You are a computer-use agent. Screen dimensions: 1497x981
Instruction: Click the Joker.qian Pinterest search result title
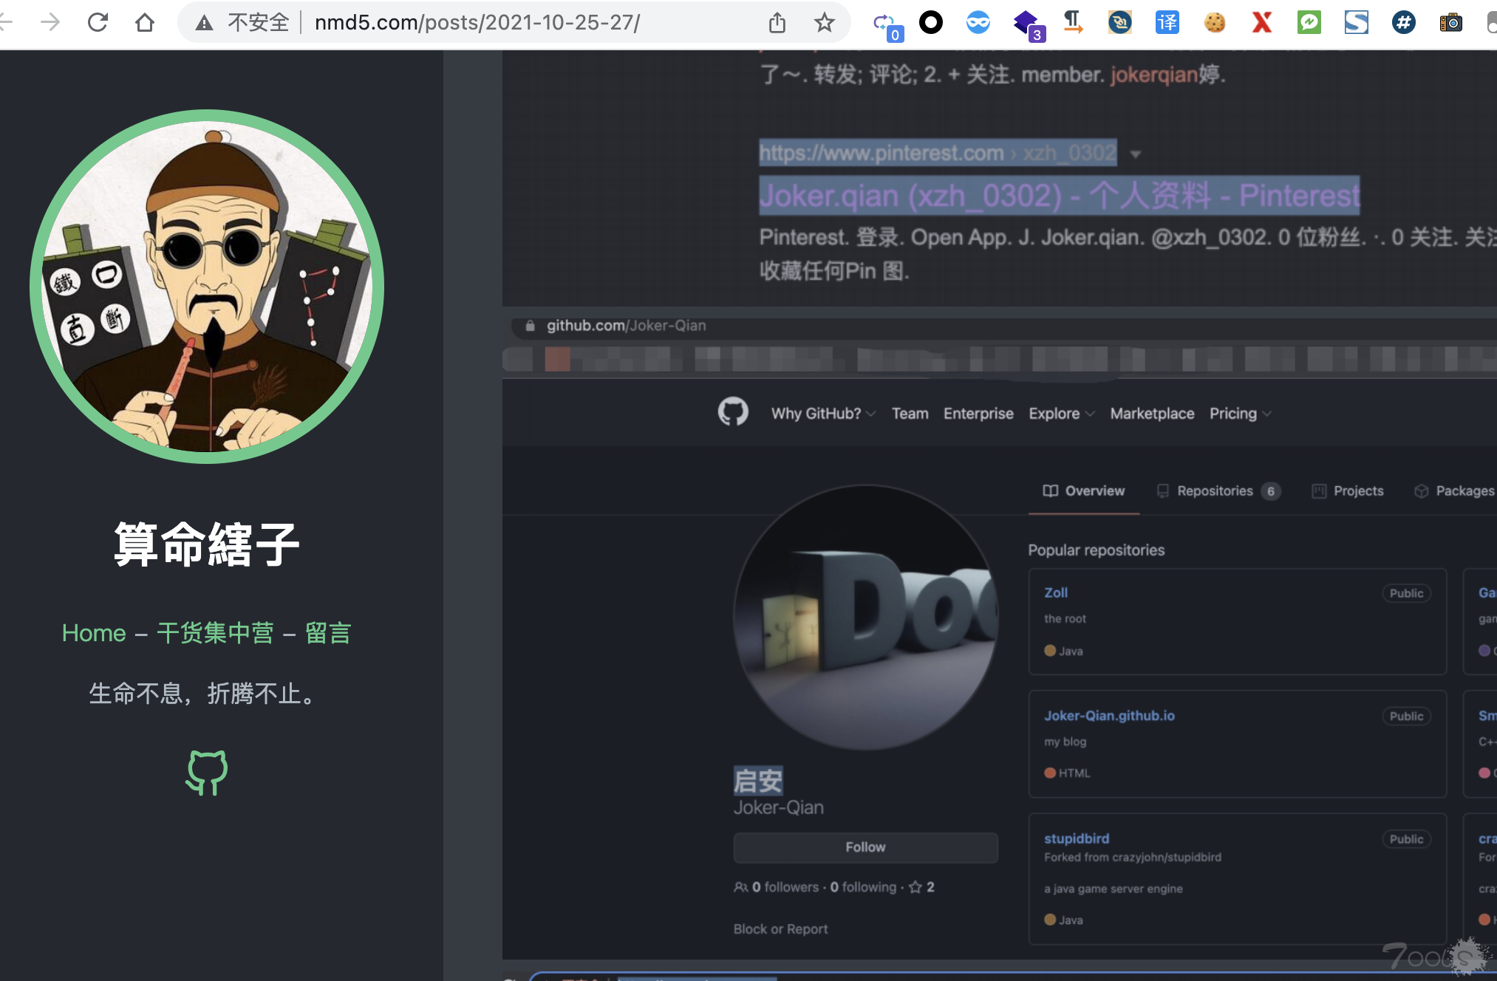click(1059, 196)
